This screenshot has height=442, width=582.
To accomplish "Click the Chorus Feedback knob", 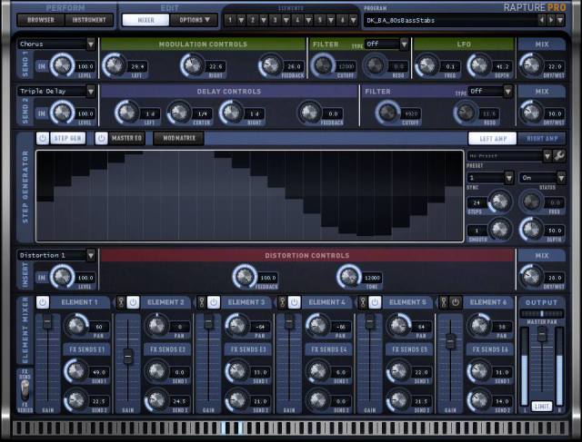I will (x=271, y=65).
